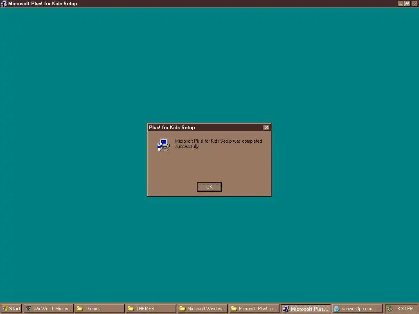
Task: Close the Microsoft Plus! for Kids Setup main window
Action: (x=414, y=3)
